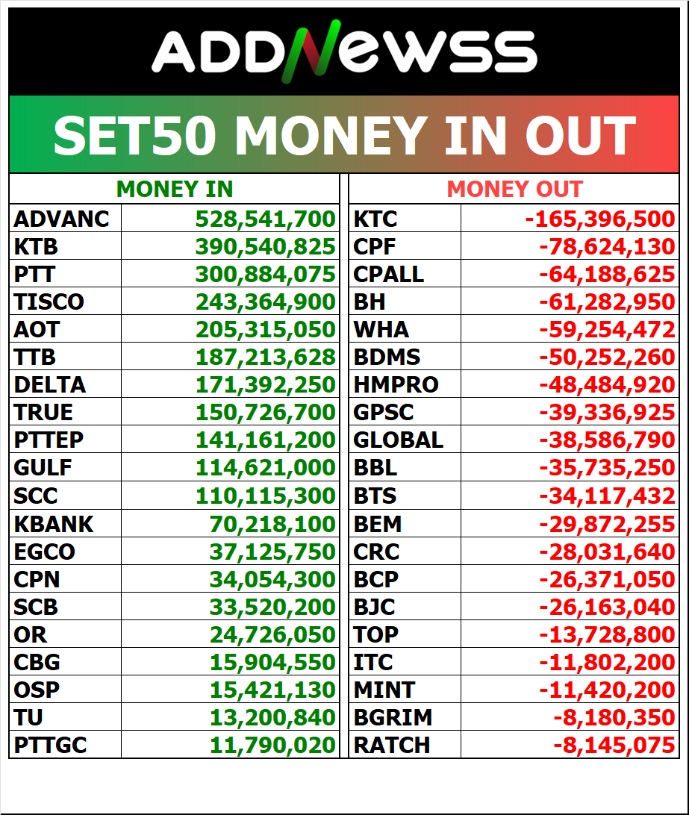This screenshot has width=689, height=815.
Task: Click the SET50 MONEY IN OUT banner
Action: click(344, 135)
